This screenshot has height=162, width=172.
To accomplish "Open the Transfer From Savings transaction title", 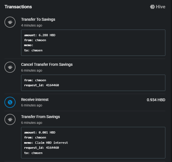I will [x=40, y=117].
